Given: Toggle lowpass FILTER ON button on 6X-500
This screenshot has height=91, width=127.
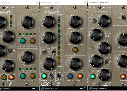Looking at the screenshot, I should tap(32, 41).
